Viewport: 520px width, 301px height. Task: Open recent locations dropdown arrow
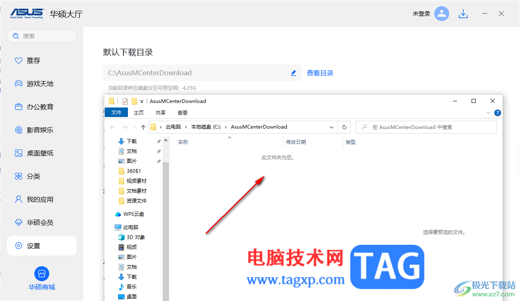click(x=135, y=127)
